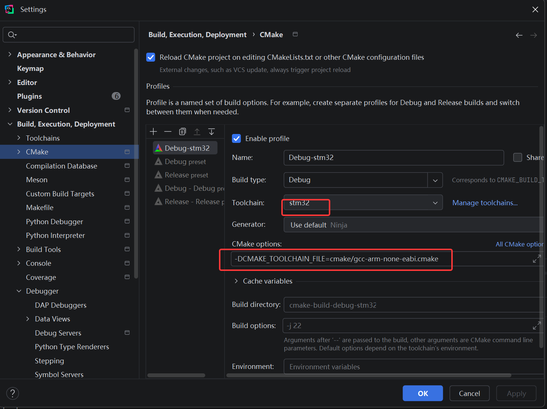Expand the Data Views tree node

tap(28, 319)
